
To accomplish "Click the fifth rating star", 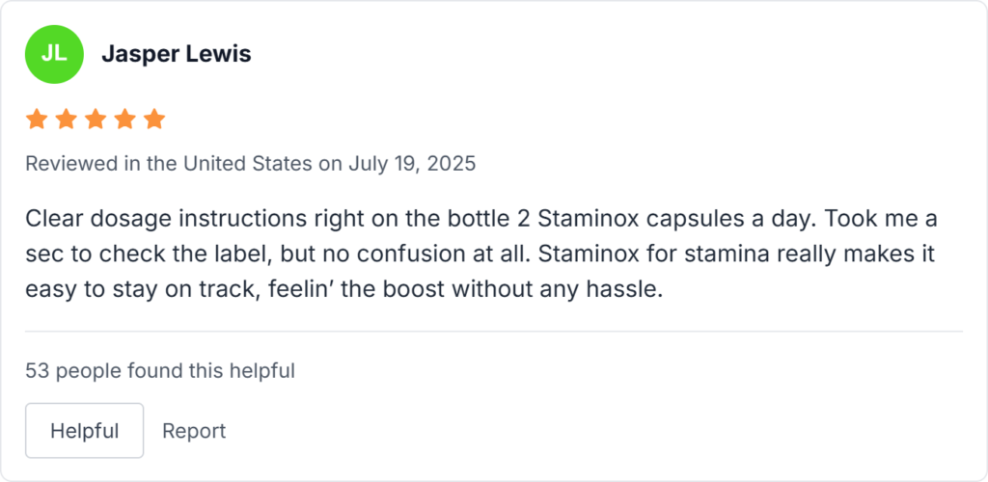I will tap(154, 120).
